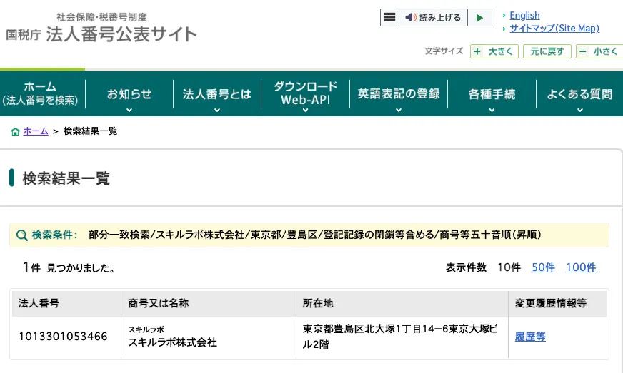This screenshot has height=373, width=623.
Task: Open the 各種手続 navigation menu
Action: click(x=492, y=94)
